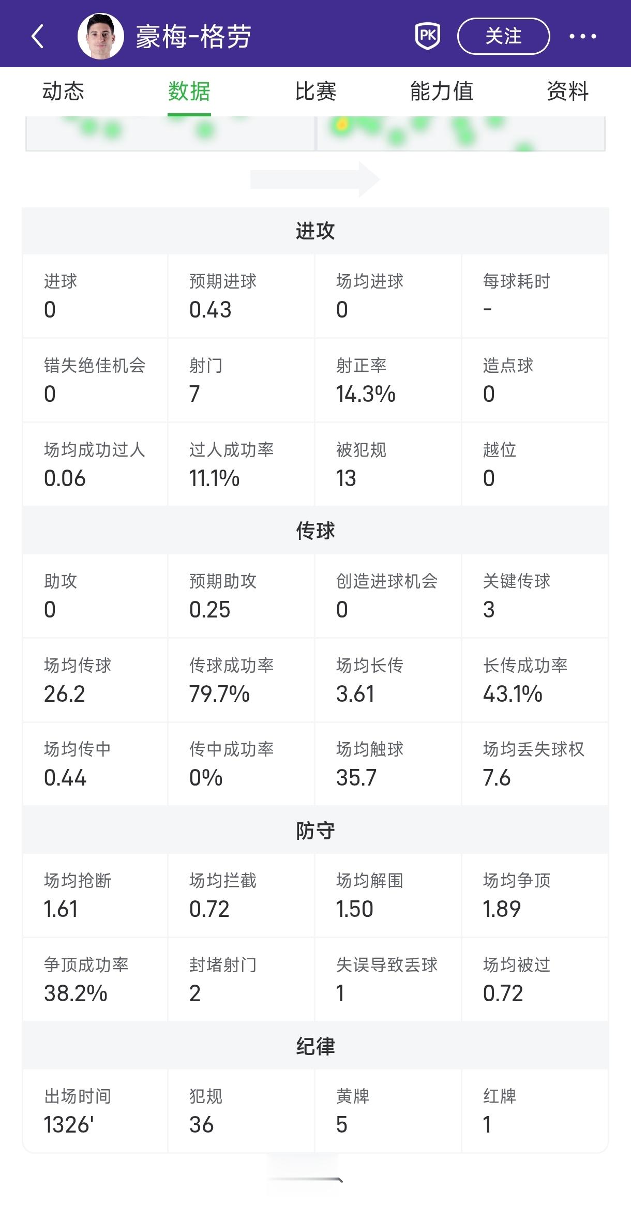Tap the attack direction arrow graphic
This screenshot has width=631, height=1206.
click(x=315, y=179)
